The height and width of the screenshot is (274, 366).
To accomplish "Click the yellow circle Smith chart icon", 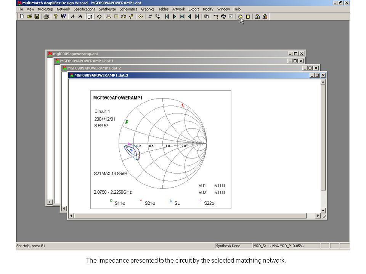I will click(x=240, y=16).
